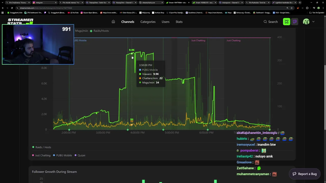Click the first Just Chatting segment label
This screenshot has height=183, width=326.
(198, 40)
